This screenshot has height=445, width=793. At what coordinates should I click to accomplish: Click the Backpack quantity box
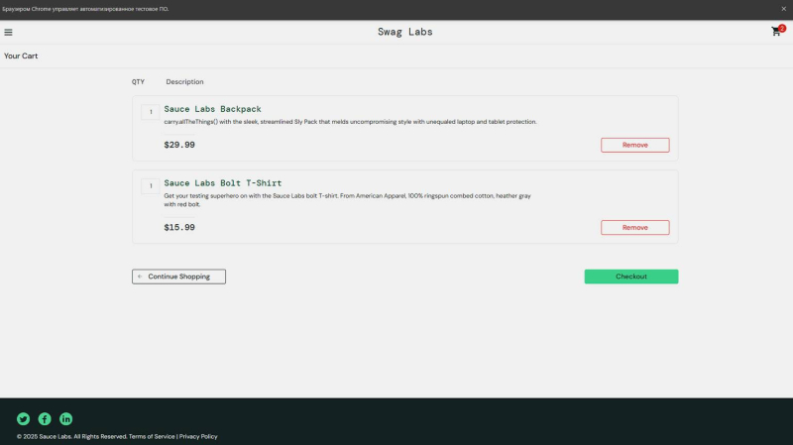[x=151, y=112]
